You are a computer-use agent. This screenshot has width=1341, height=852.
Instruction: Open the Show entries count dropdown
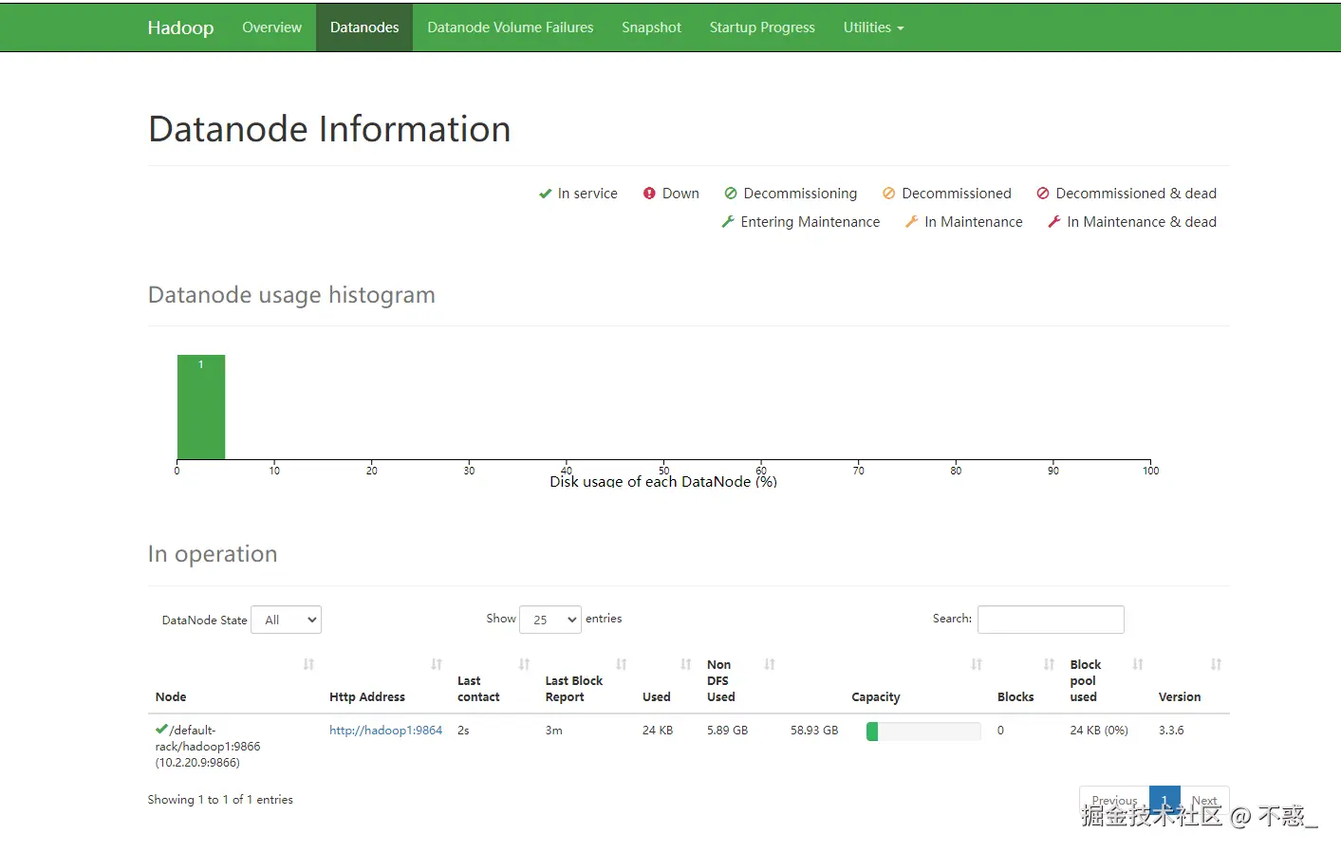coord(550,620)
